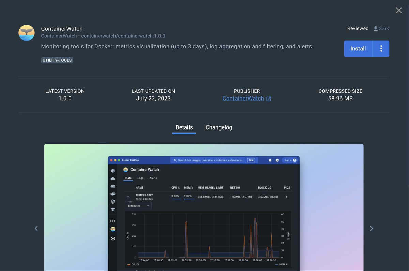Click the version text 1.0.0
Screen dimensions: 409x271
[65, 99]
